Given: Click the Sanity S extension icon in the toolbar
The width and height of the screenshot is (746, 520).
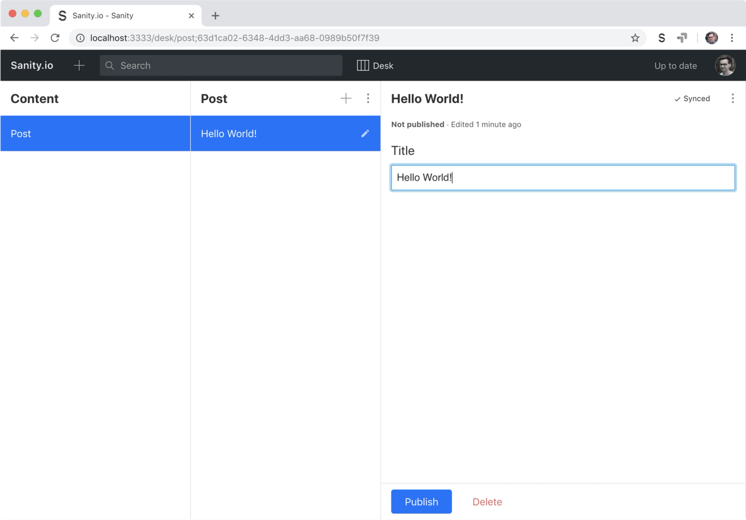Looking at the screenshot, I should [x=662, y=37].
